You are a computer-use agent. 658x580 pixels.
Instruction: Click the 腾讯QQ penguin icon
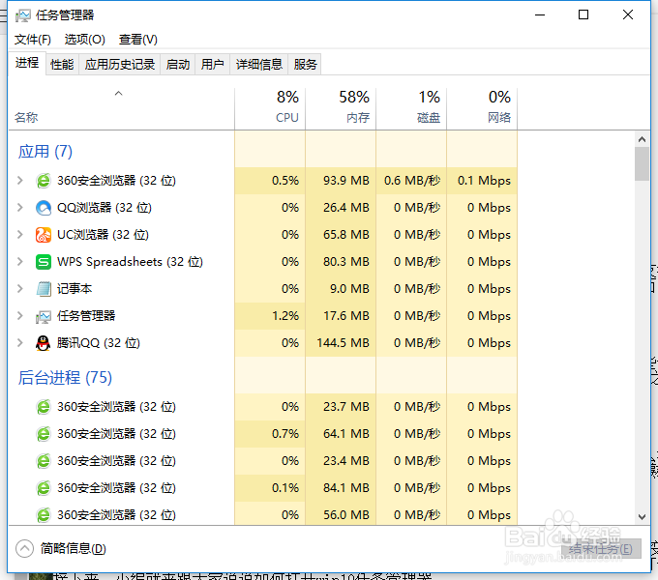pyautogui.click(x=44, y=343)
